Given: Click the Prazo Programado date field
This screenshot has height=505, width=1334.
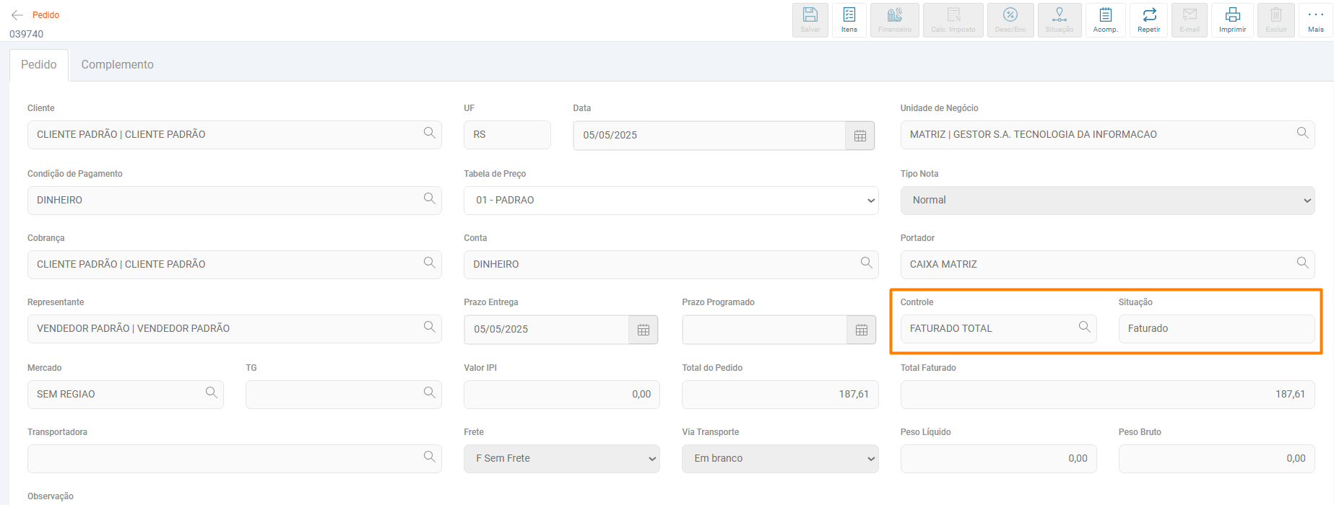Looking at the screenshot, I should click(x=763, y=330).
